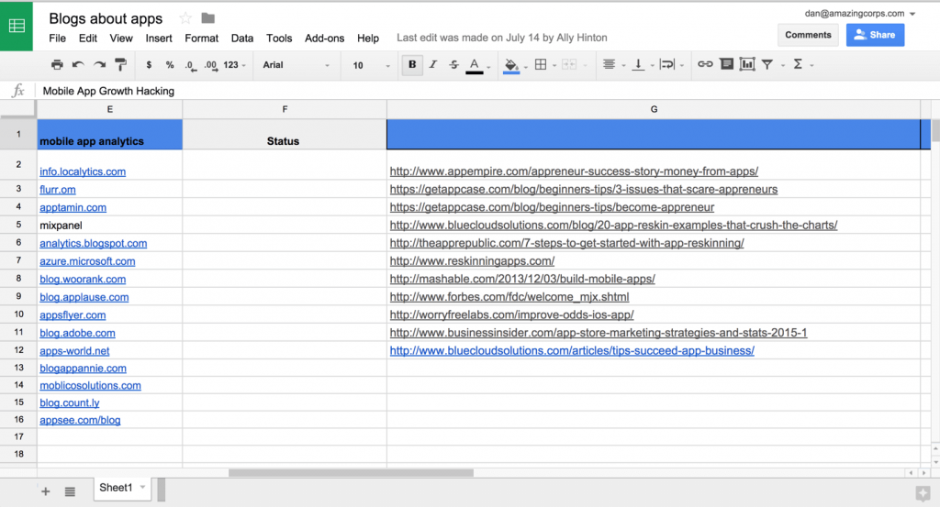Open text color picker
Image resolution: width=940 pixels, height=507 pixels.
tap(475, 65)
